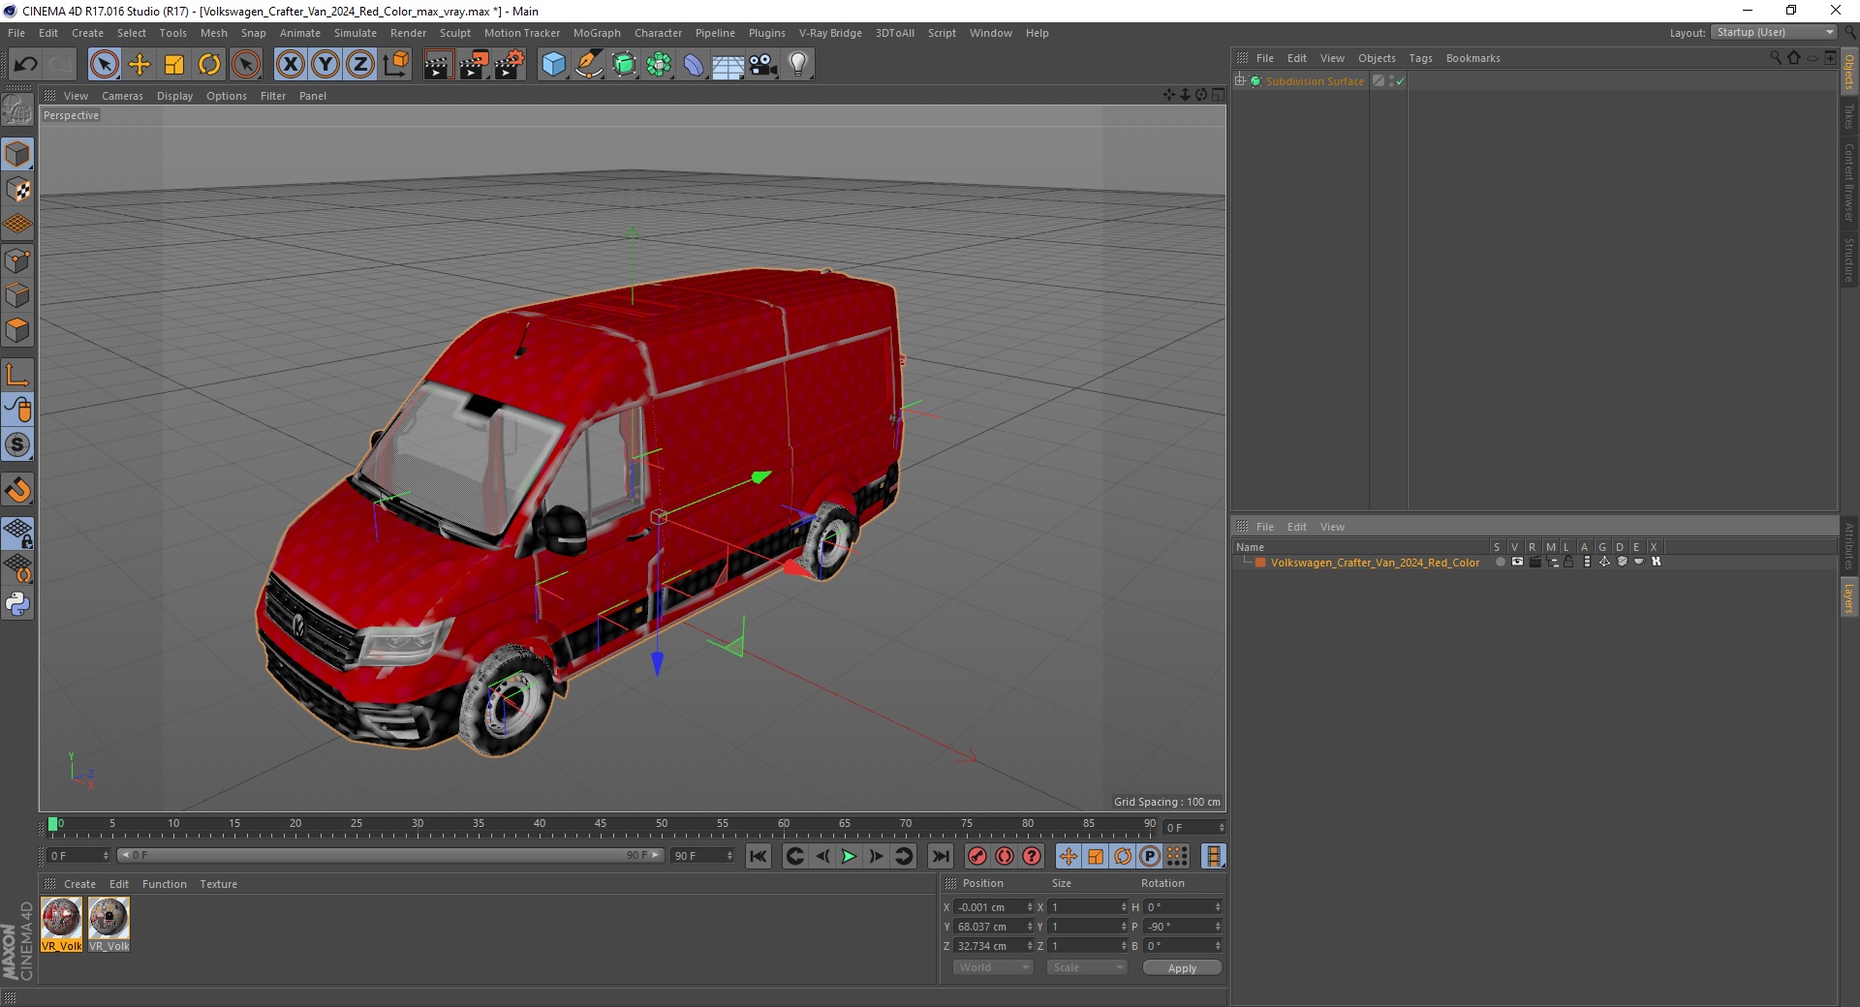This screenshot has width=1860, height=1007.
Task: Select the Live Selection tool
Action: (104, 65)
